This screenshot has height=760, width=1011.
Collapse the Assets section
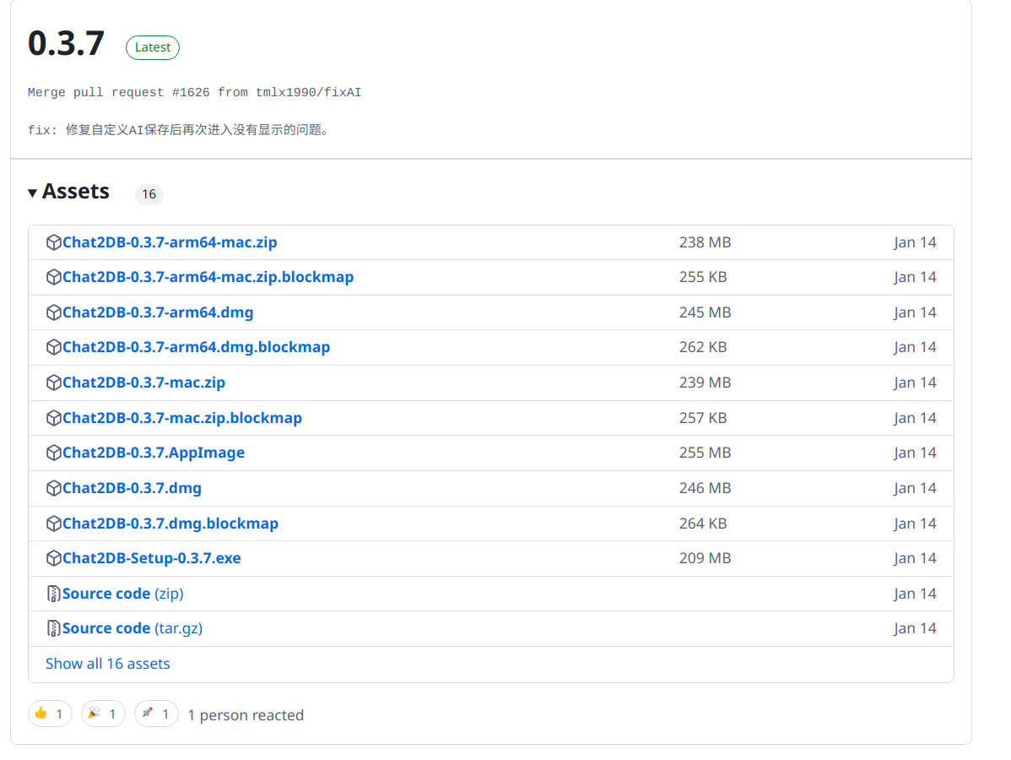(68, 192)
